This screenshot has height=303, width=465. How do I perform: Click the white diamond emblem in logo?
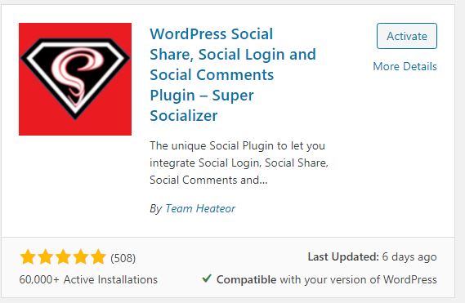[75, 77]
